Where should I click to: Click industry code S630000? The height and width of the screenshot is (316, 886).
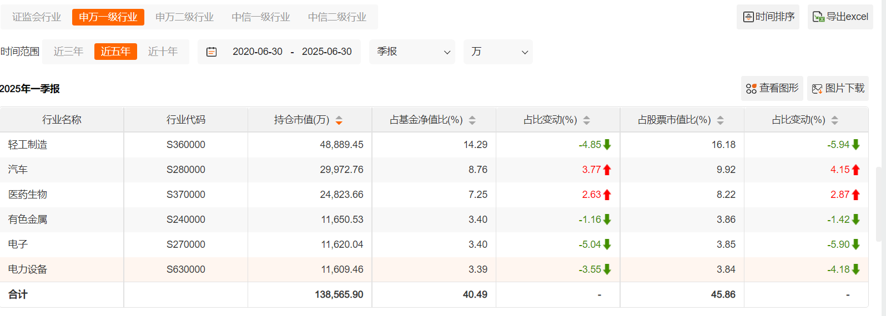click(186, 269)
